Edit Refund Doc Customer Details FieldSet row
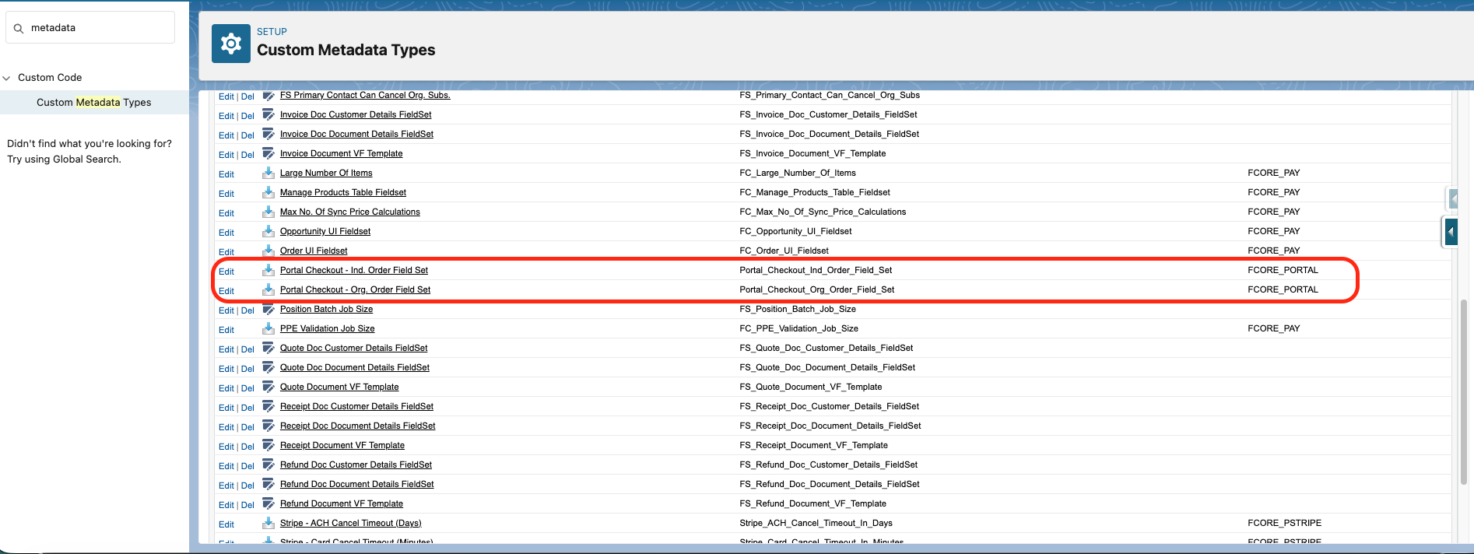Screen dimensions: 1474x554 (x=226, y=466)
